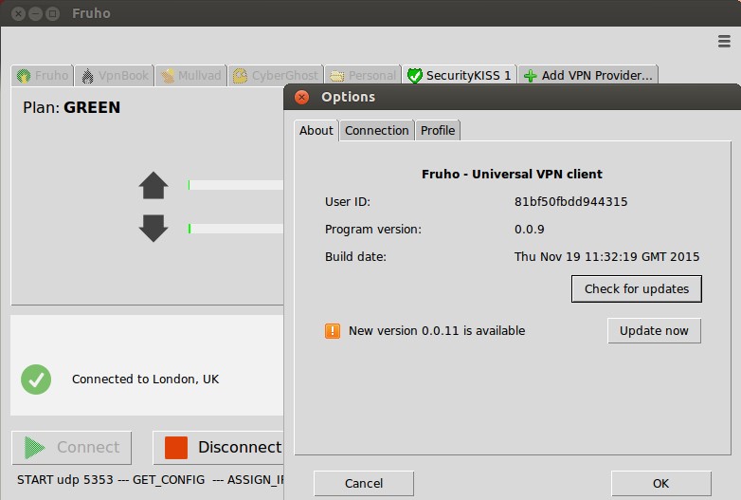This screenshot has height=500, width=741.
Task: Click the orange update warning icon
Action: 333,331
